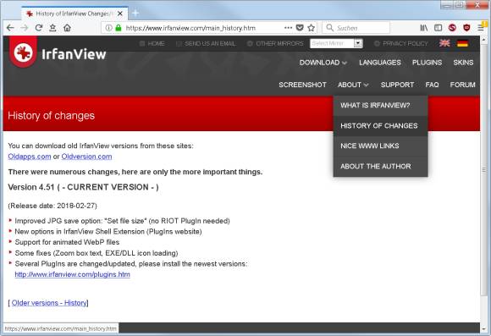Save page to Pocket icon
This screenshot has width=491, height=336.
300,28
